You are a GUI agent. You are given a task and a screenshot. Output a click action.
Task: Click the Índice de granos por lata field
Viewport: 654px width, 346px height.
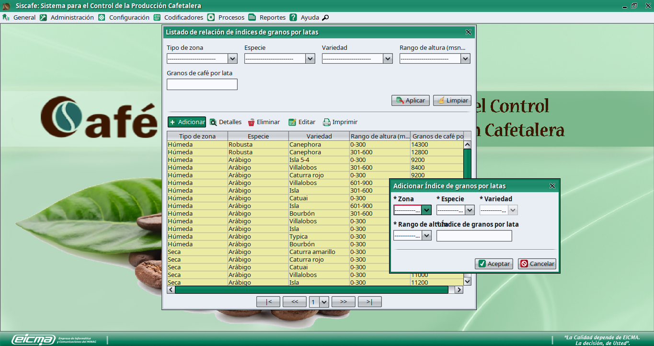[474, 236]
